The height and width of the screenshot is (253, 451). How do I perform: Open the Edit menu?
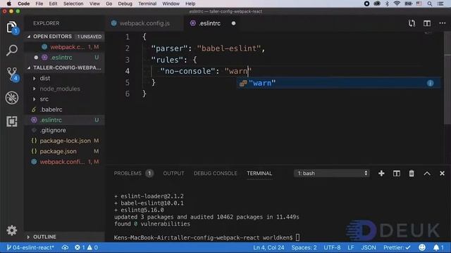[54, 4]
